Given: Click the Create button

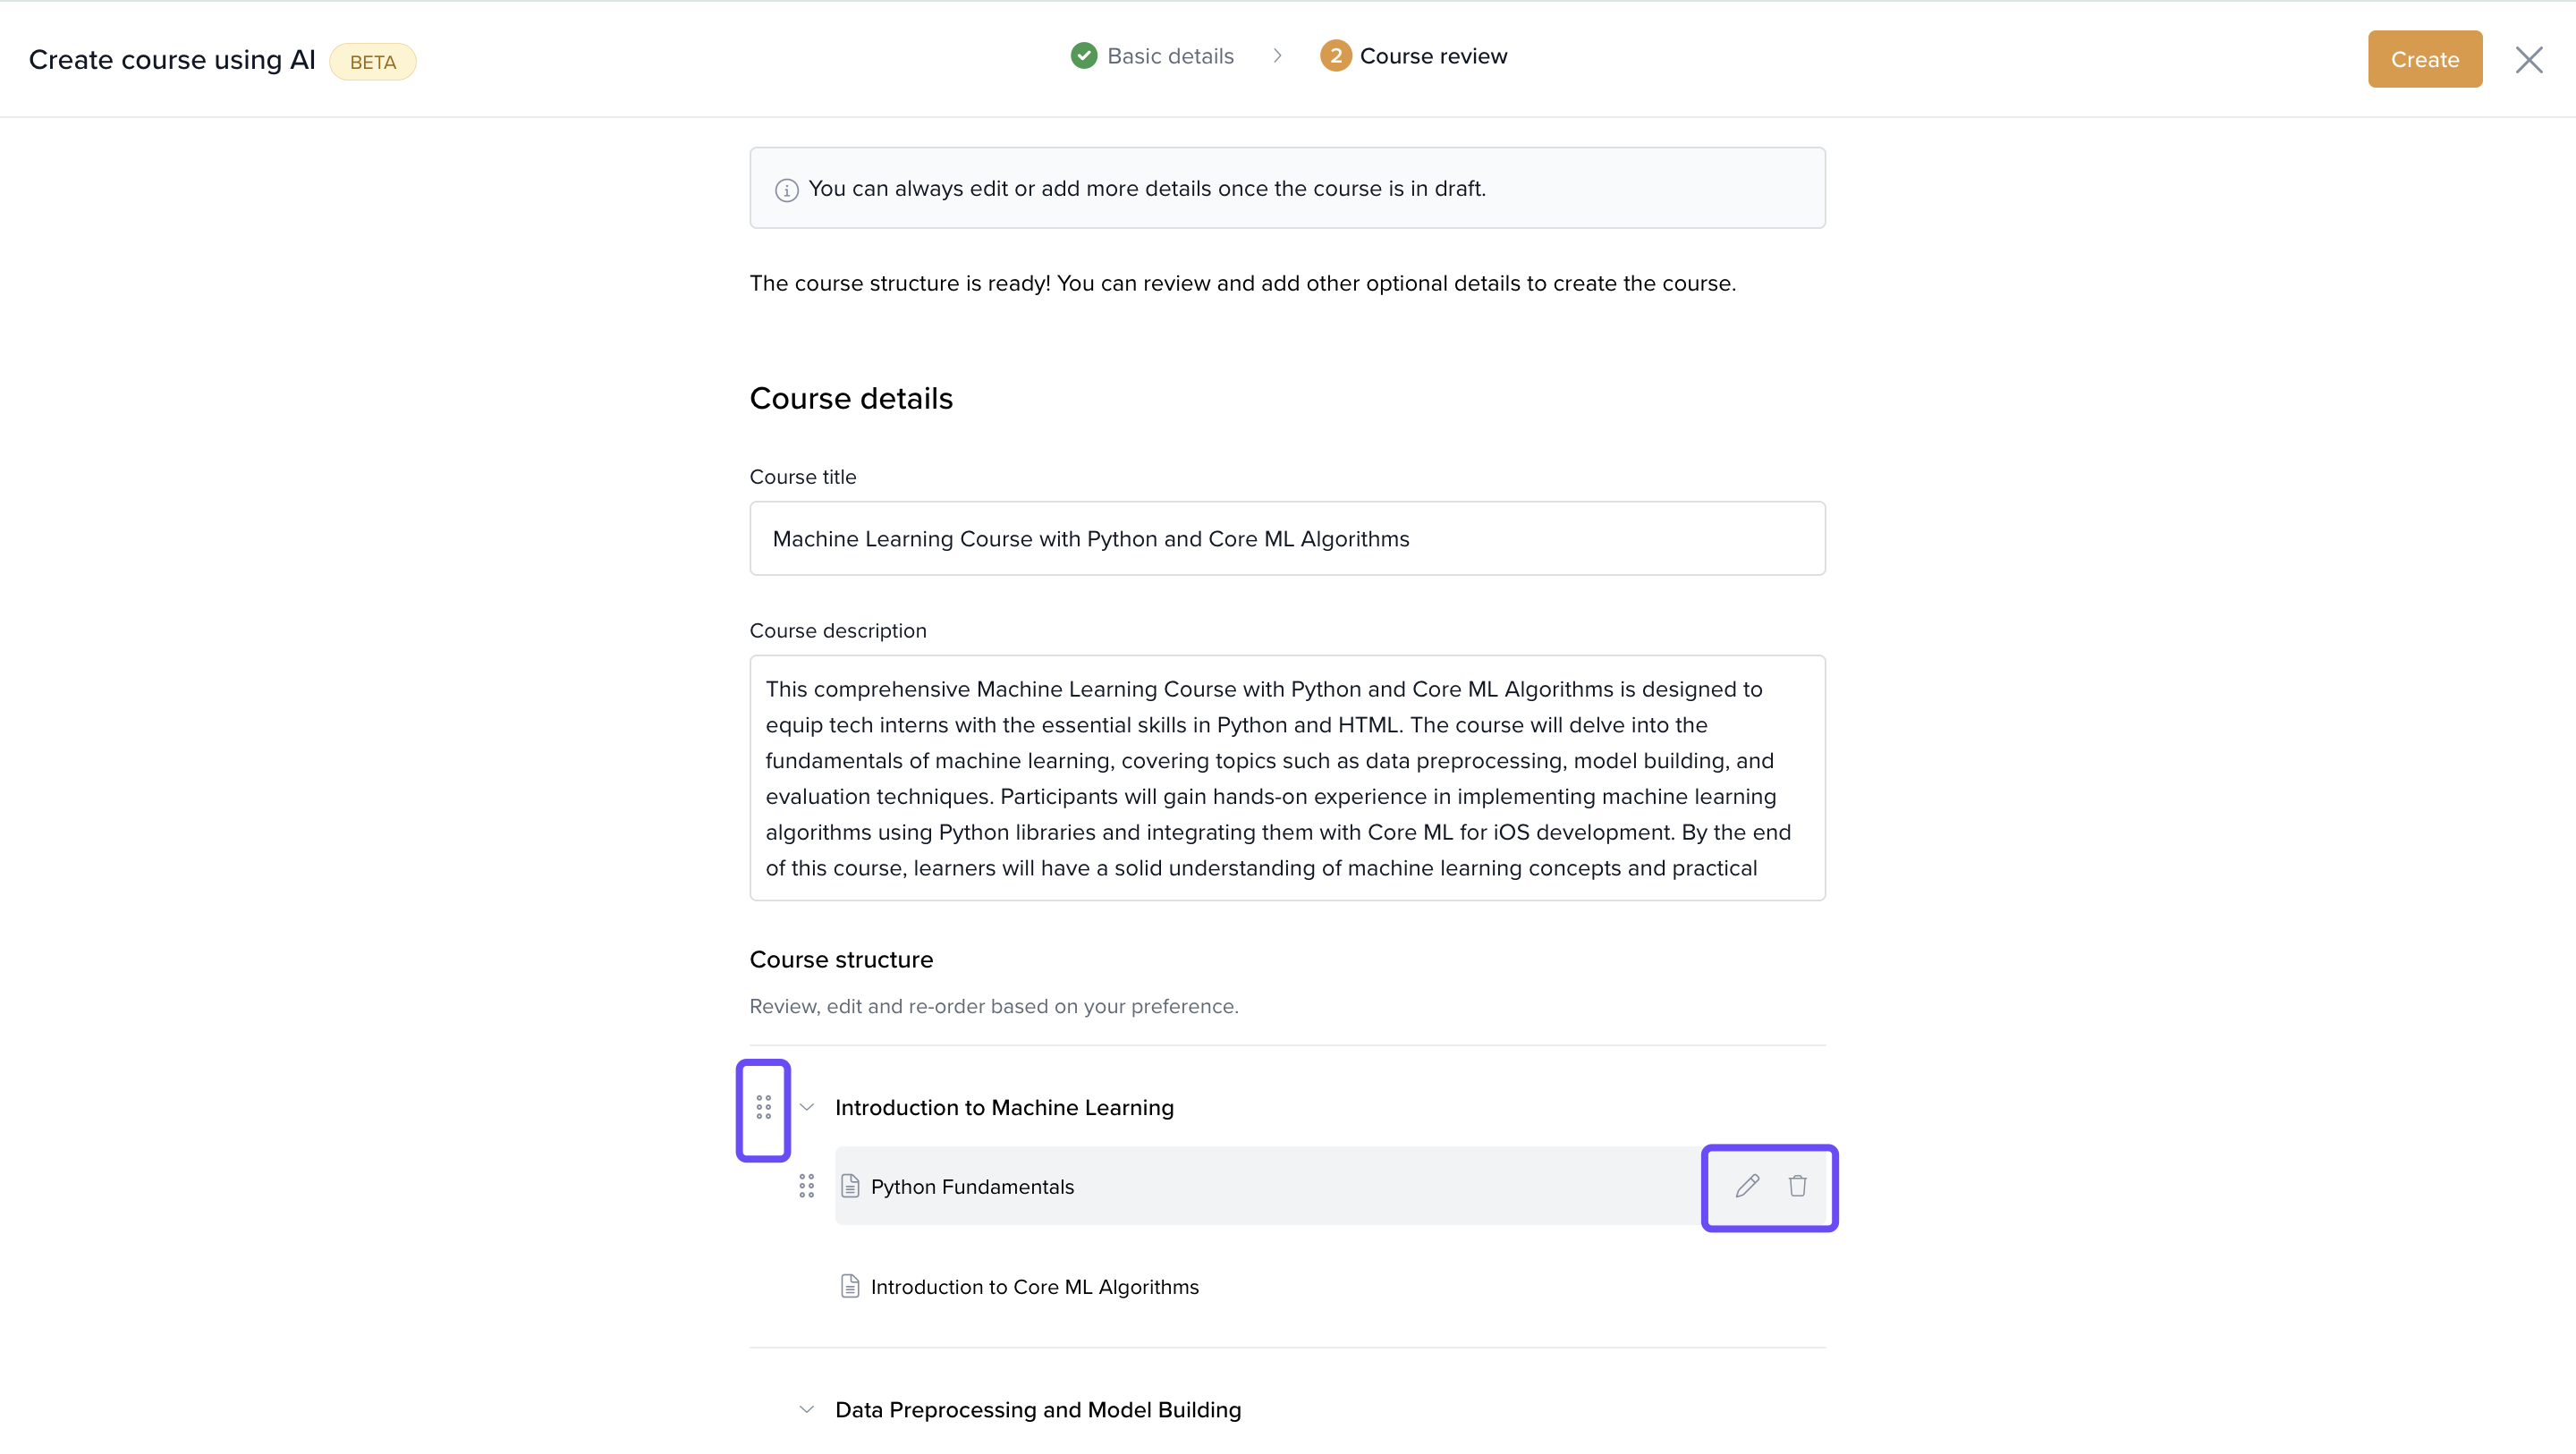Looking at the screenshot, I should tap(2424, 60).
